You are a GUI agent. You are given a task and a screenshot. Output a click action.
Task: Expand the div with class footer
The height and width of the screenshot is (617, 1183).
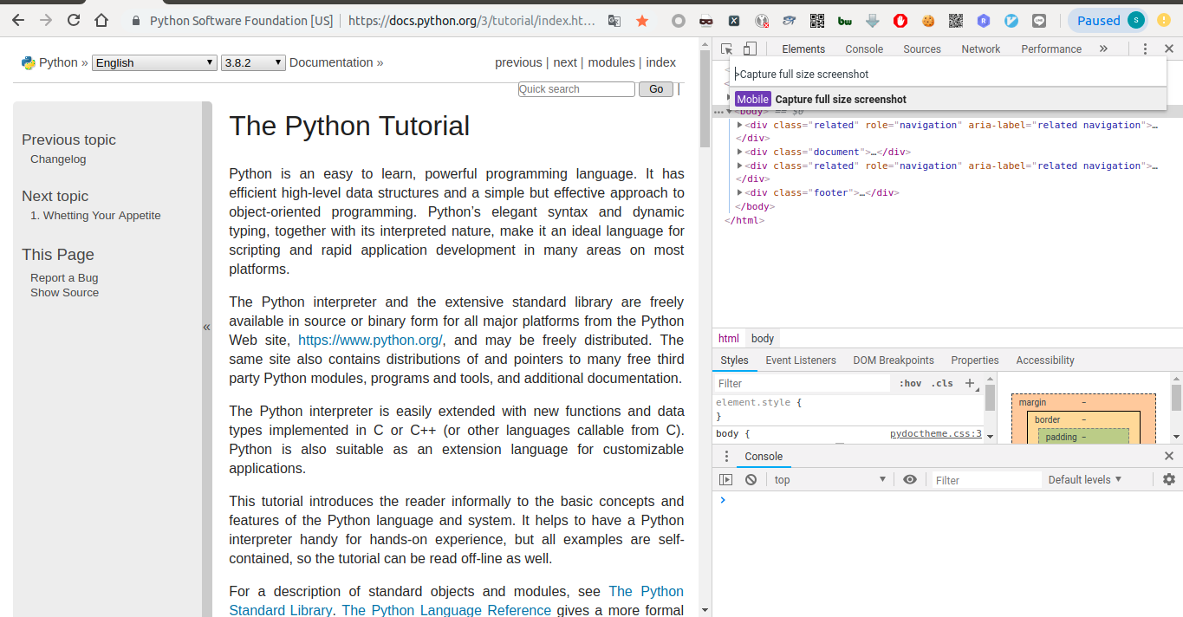tap(738, 192)
